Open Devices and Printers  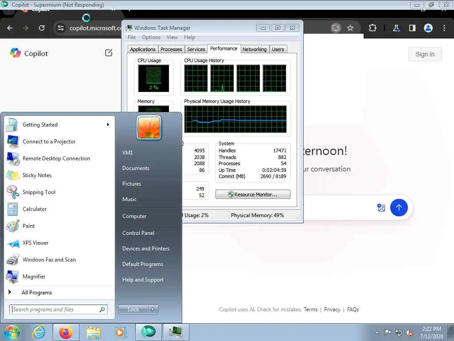(x=145, y=249)
